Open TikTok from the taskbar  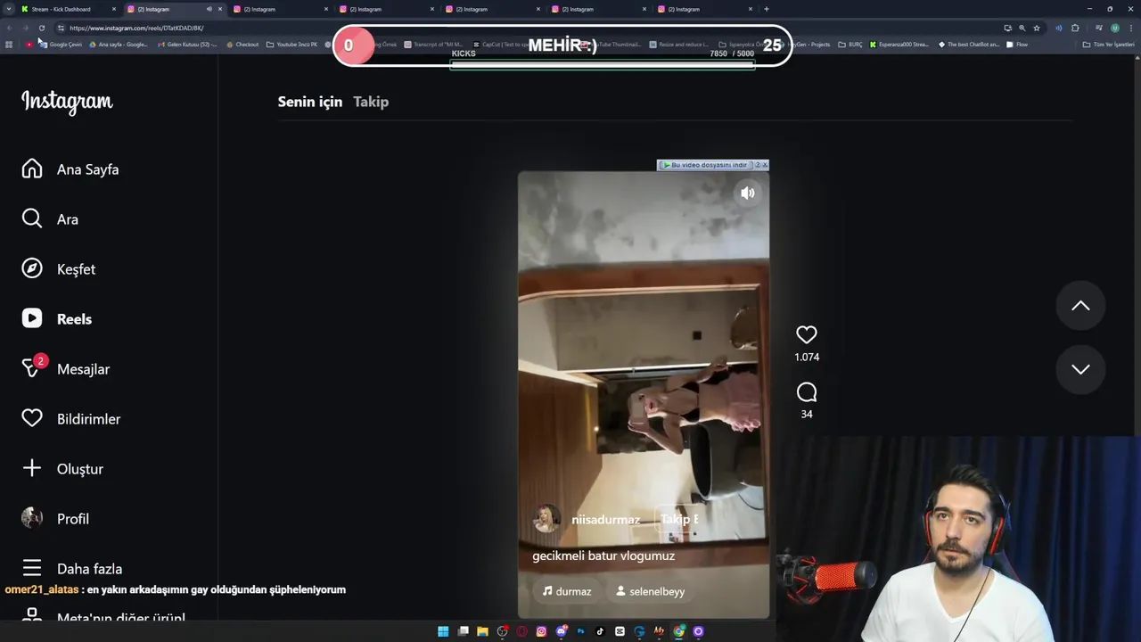click(x=600, y=631)
